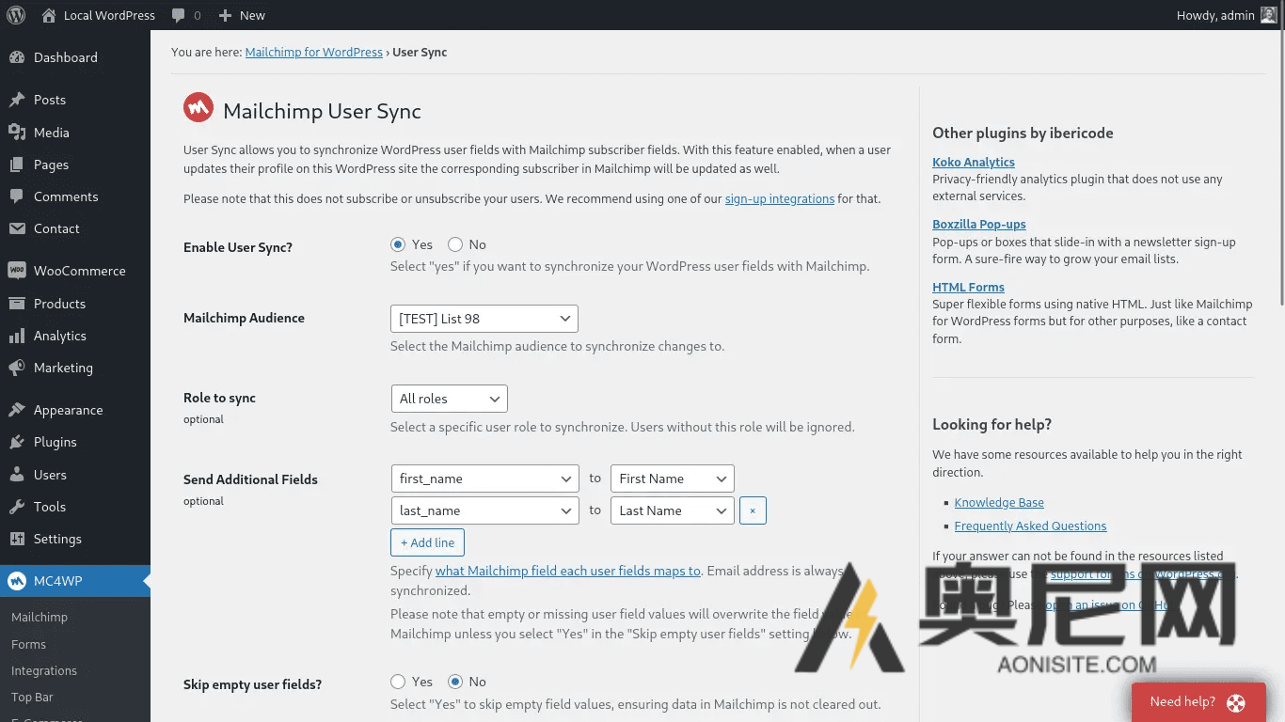The image size is (1285, 722).
Task: Click the Appearance brush icon
Action: [17, 410]
